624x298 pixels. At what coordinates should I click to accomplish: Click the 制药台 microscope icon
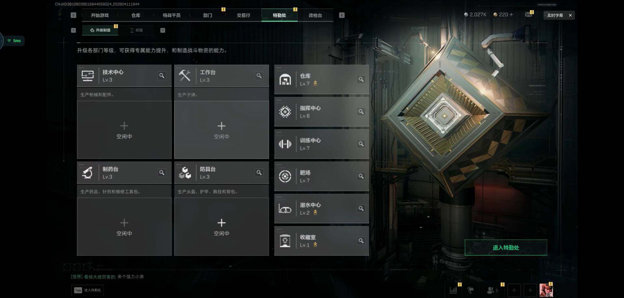click(x=87, y=173)
